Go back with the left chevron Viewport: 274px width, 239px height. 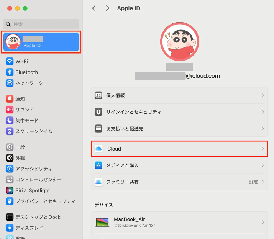point(94,8)
